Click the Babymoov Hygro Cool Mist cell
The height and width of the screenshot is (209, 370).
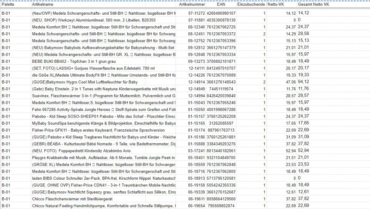coord(104,82)
